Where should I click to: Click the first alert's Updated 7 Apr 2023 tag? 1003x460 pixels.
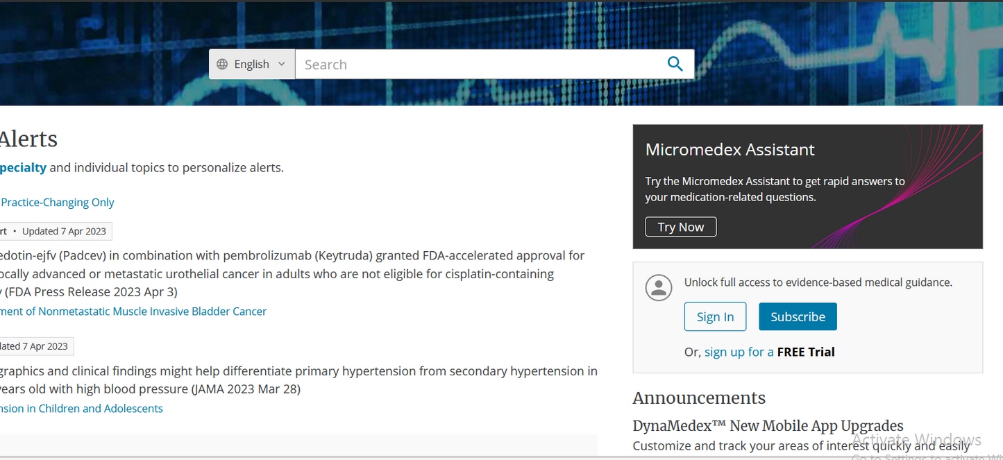(64, 231)
